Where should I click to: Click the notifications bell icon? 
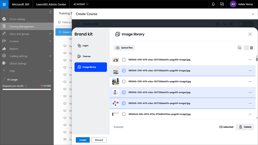pyautogui.click(x=213, y=4)
